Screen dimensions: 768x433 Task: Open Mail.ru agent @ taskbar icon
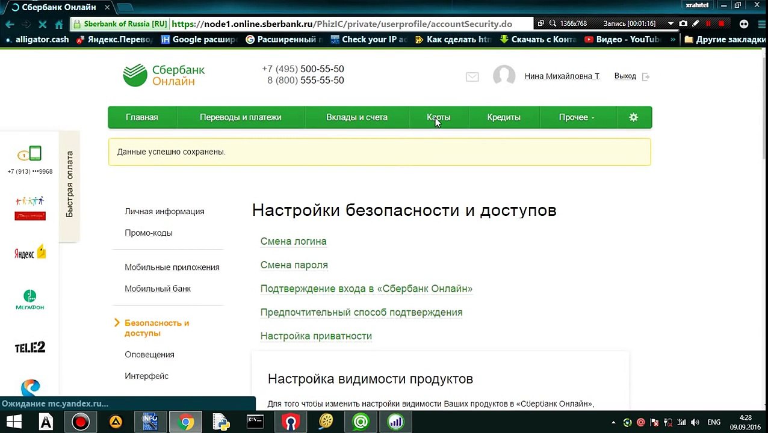pos(361,422)
